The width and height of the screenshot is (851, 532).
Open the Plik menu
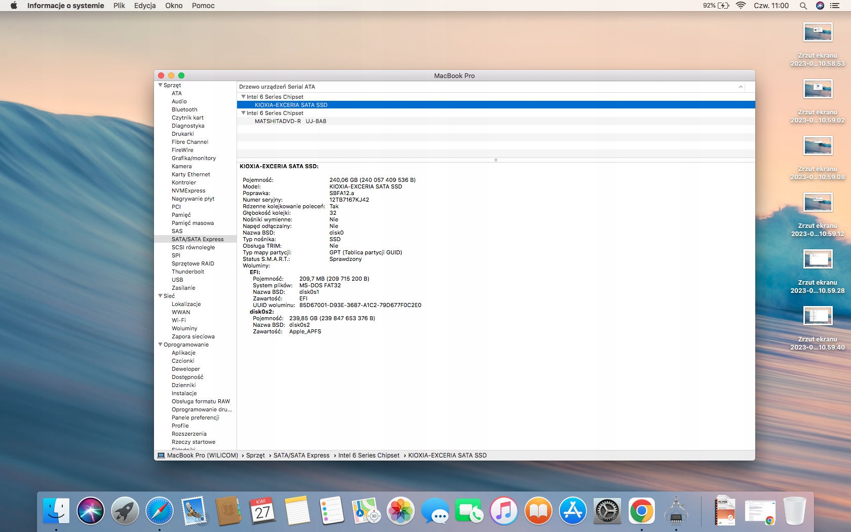(119, 6)
